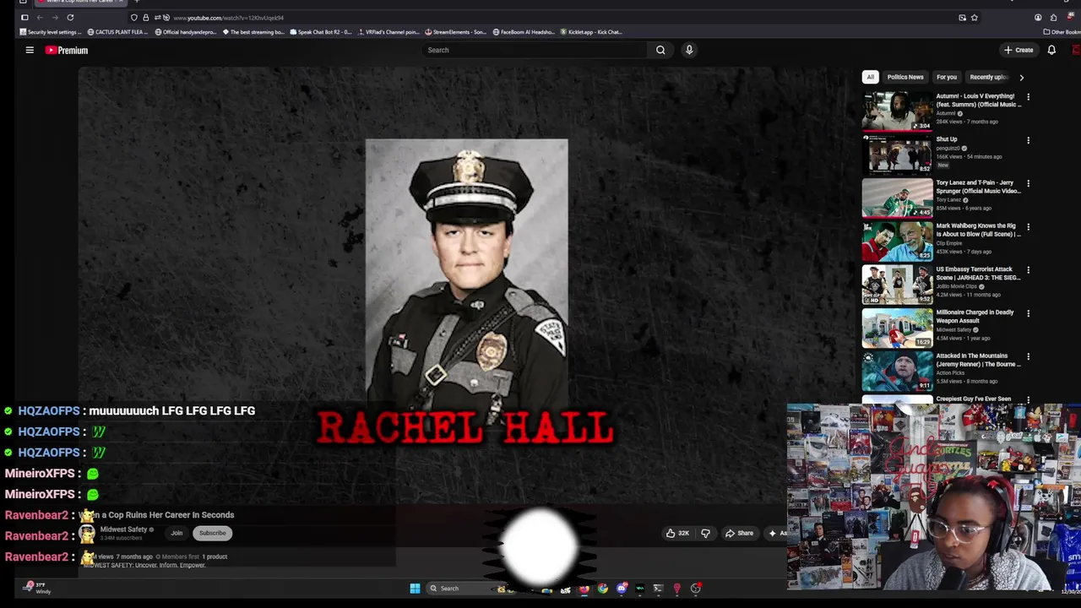This screenshot has height=608, width=1081.
Task: Open options menu for 'Shut Up' video
Action: click(x=1028, y=140)
